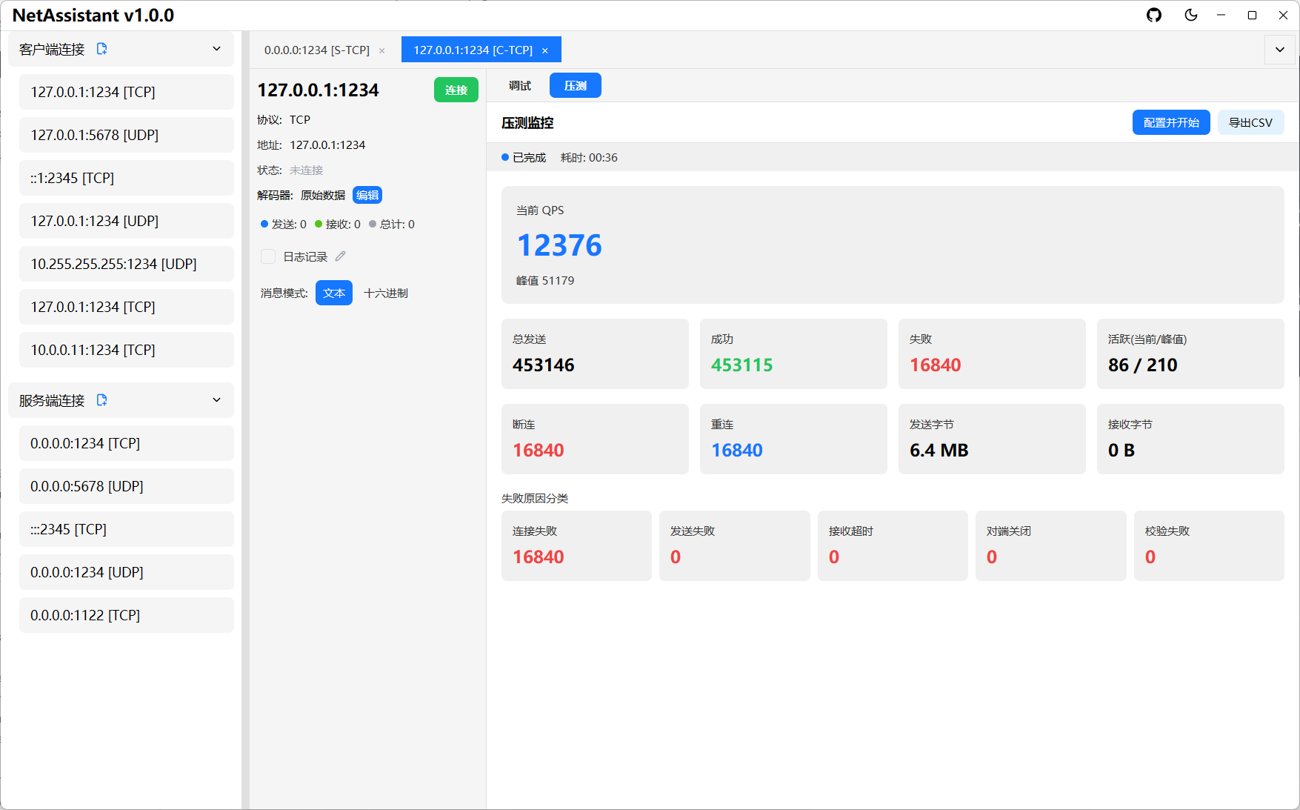The image size is (1300, 810).
Task: Click the 发送失败 failure card
Action: tap(735, 545)
